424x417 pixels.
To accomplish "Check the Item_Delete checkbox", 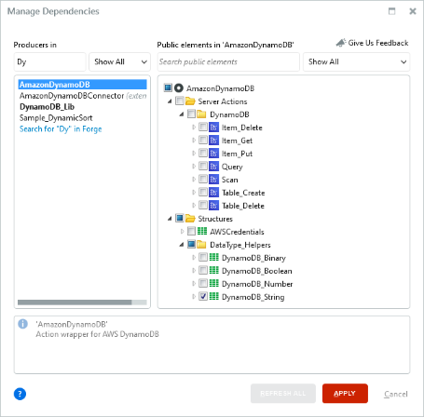I will tap(203, 127).
